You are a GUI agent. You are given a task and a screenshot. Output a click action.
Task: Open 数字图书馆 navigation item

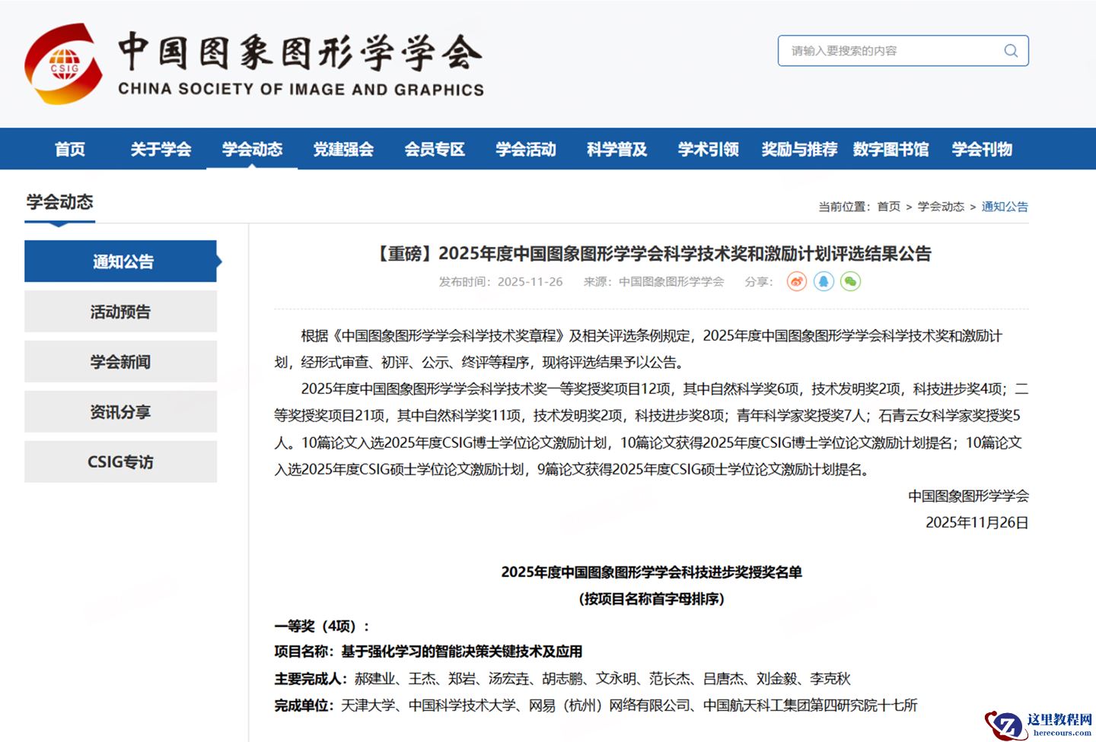pyautogui.click(x=891, y=149)
